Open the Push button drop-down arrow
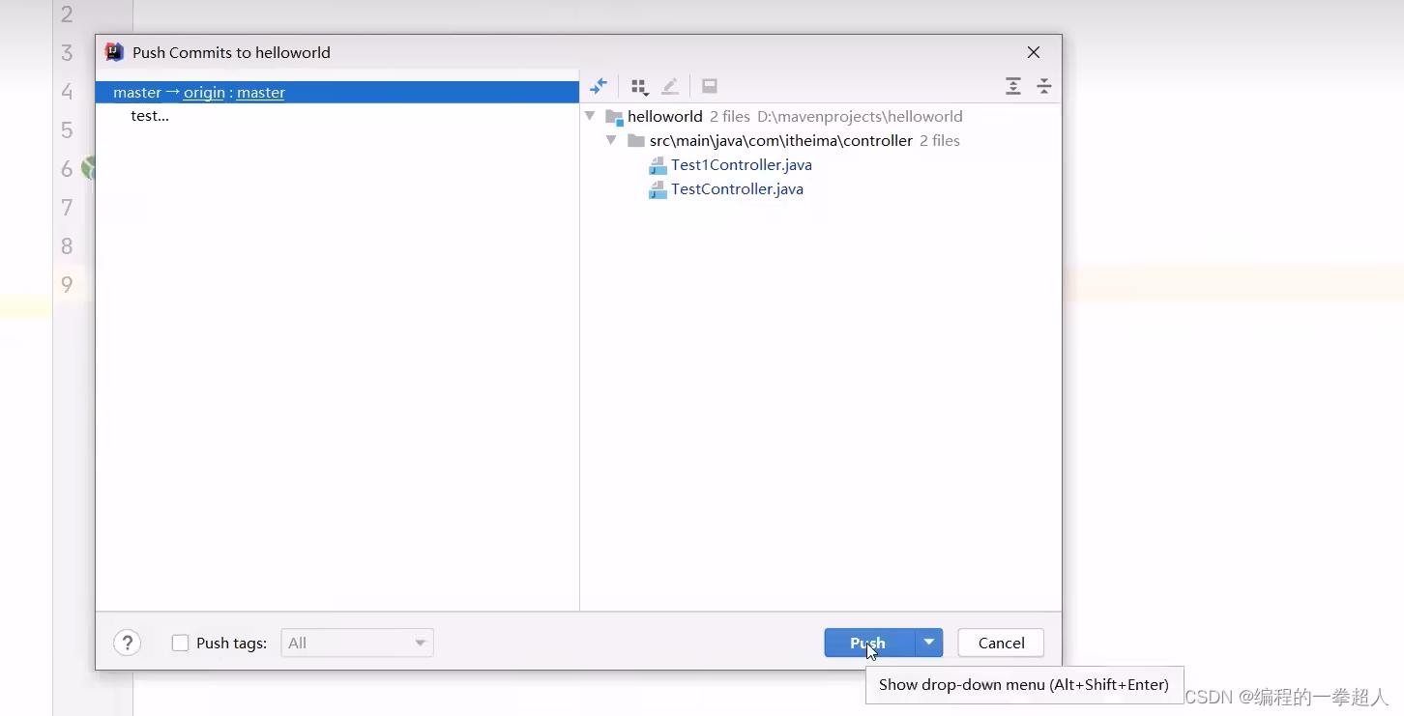This screenshot has width=1404, height=716. (x=929, y=643)
